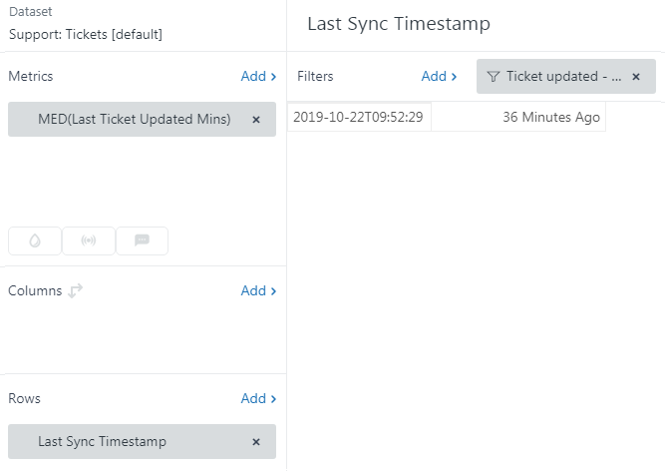
Task: Remove Last Sync Timestamp from Rows
Action: pyautogui.click(x=256, y=442)
